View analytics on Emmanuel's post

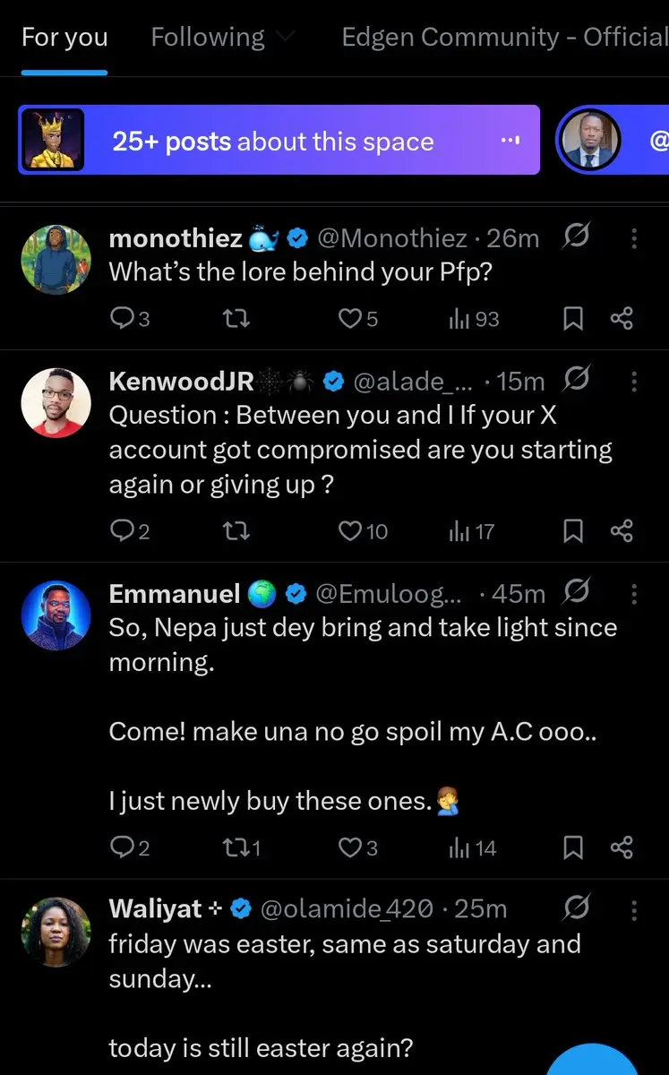pos(459,847)
